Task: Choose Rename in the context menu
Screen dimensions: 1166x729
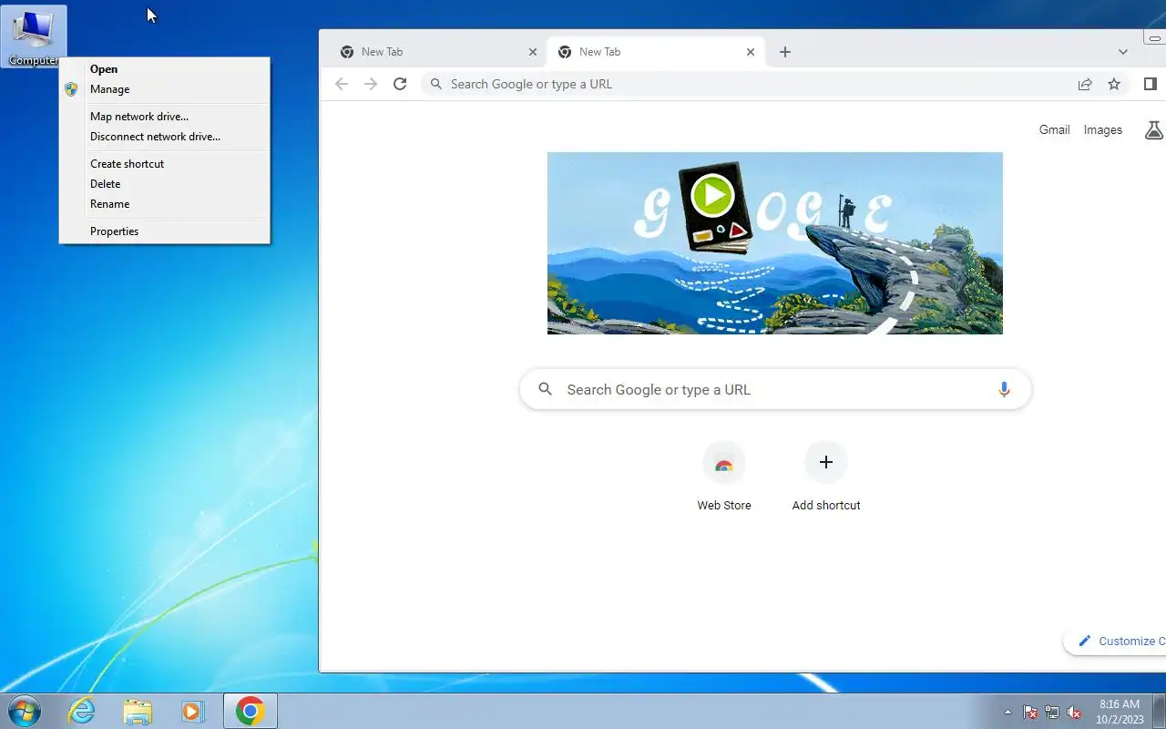Action: tap(164, 204)
